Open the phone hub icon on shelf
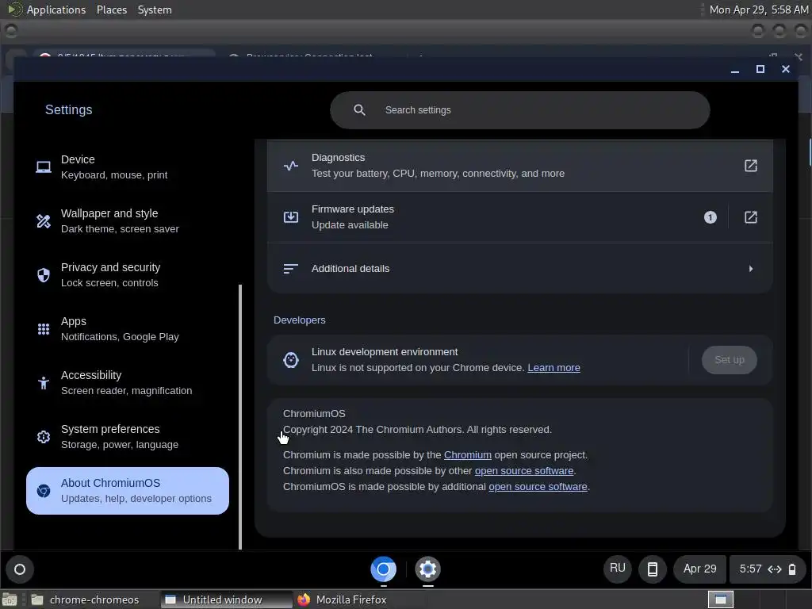812x609 pixels. tap(653, 569)
